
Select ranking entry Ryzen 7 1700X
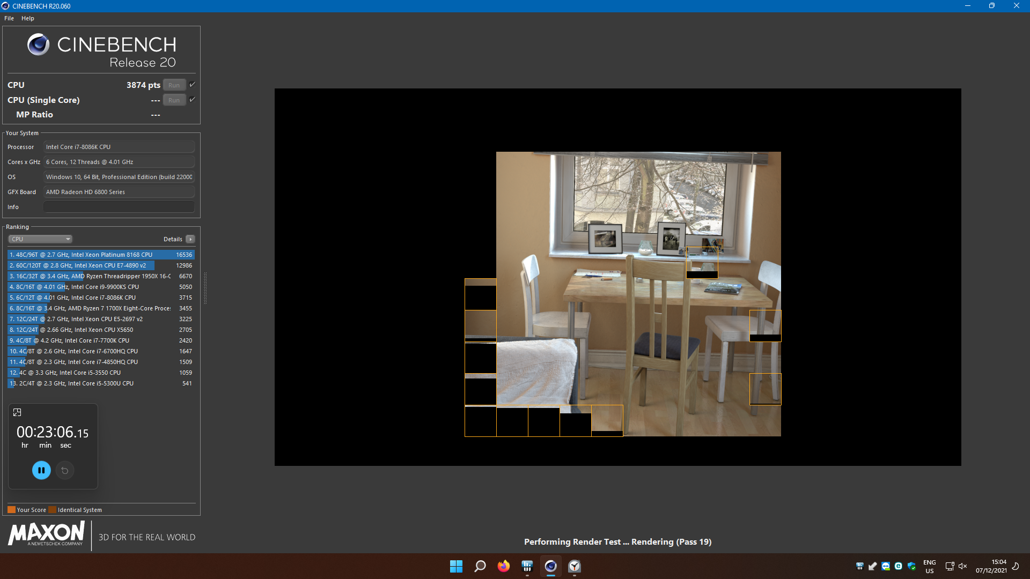(101, 308)
